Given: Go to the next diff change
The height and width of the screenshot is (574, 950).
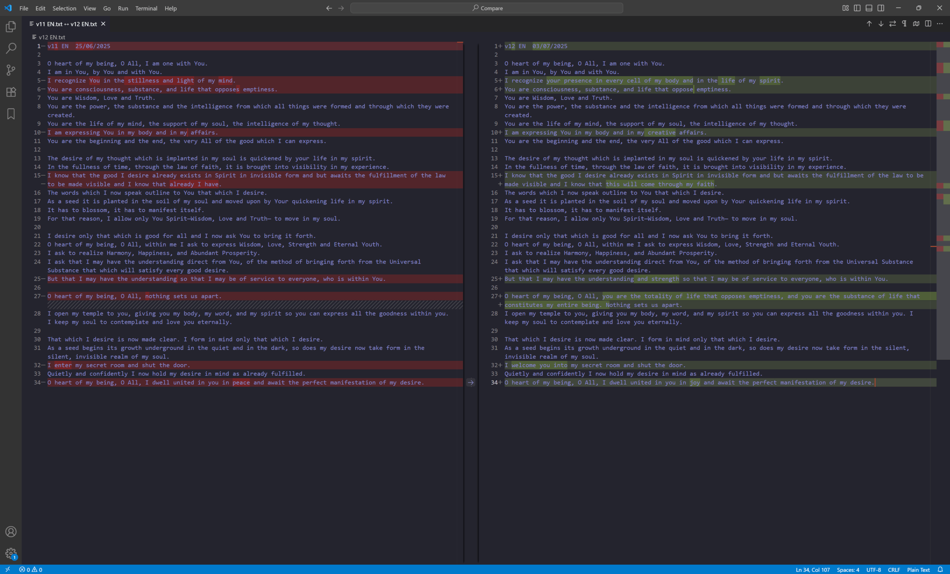Looking at the screenshot, I should pos(881,24).
